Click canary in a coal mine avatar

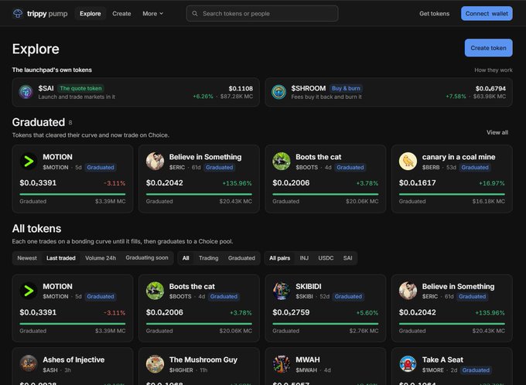[408, 161]
